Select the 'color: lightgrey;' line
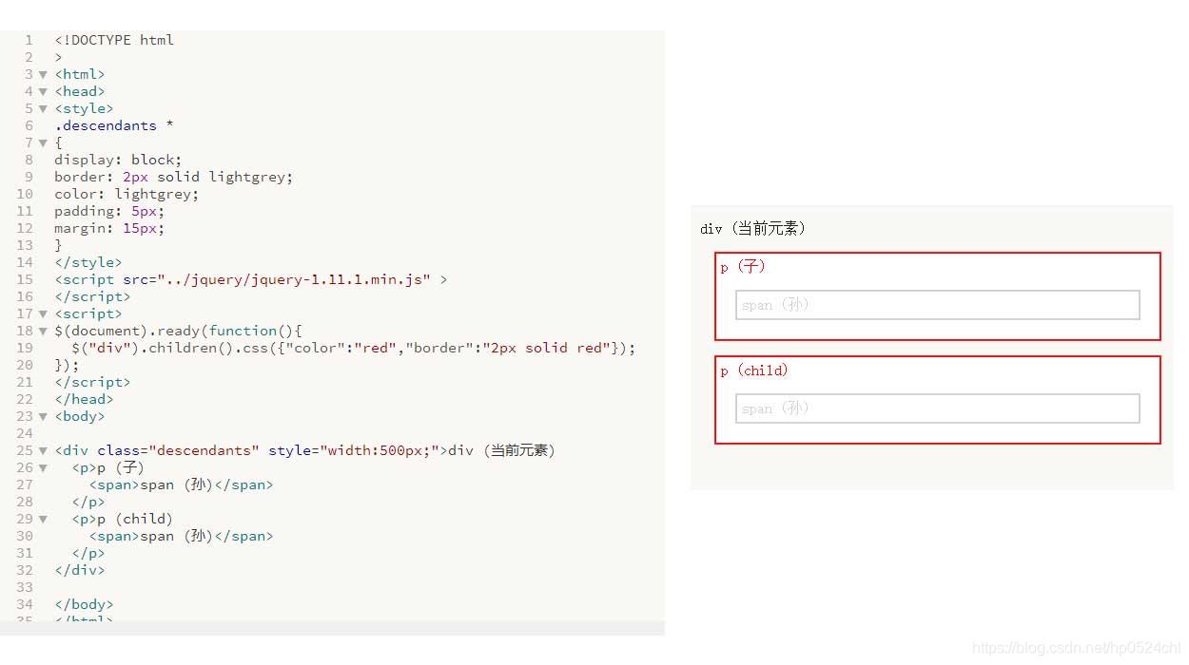The height and width of the screenshot is (665, 1189). click(x=127, y=194)
